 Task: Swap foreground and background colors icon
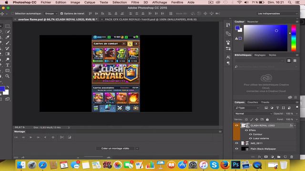click(8, 87)
